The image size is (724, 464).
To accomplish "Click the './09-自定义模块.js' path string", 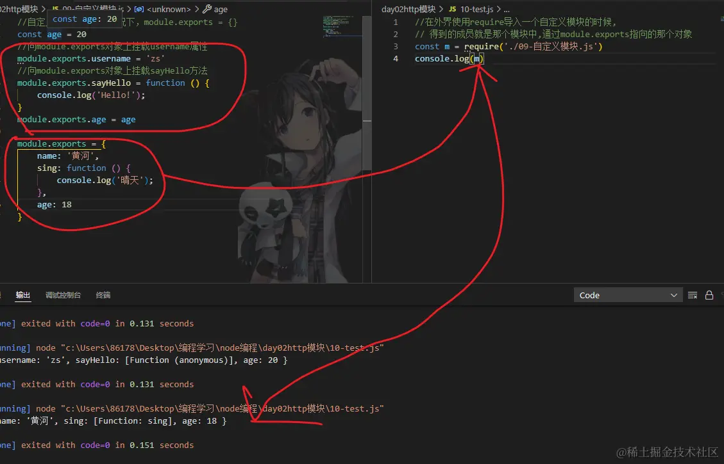I will pyautogui.click(x=551, y=47).
